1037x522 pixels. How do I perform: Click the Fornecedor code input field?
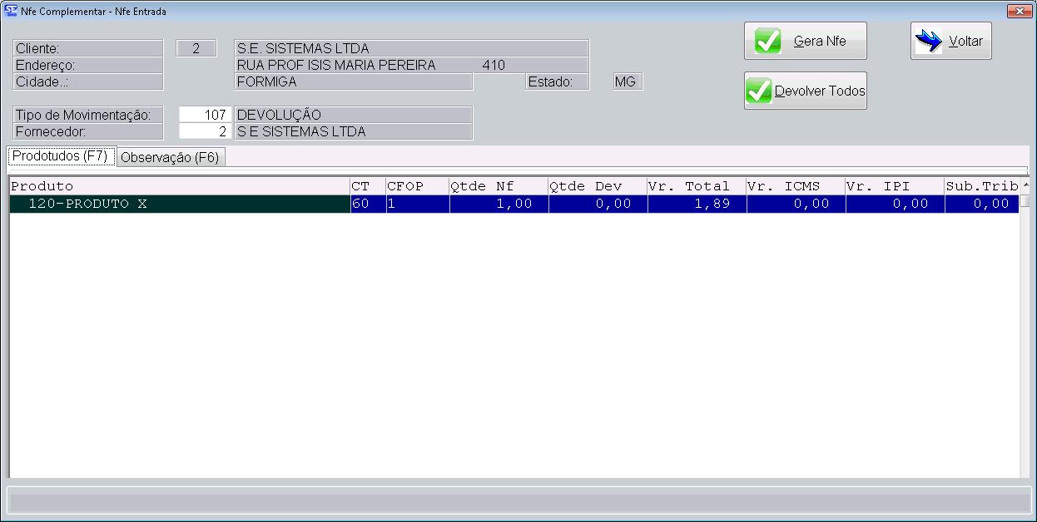click(205, 131)
